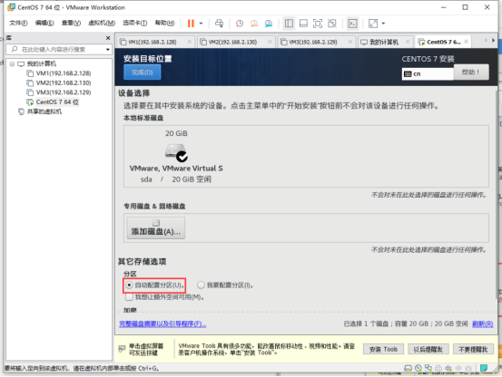502x377 pixels.
Task: Close the library panel
Action: click(x=108, y=38)
